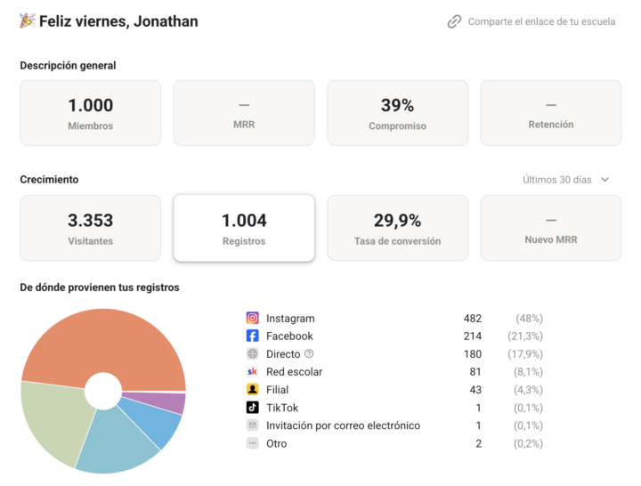Click the ellipsis icon beside Otro
641x486 pixels.
point(252,443)
